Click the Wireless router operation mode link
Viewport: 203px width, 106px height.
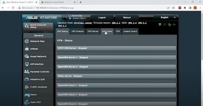[83, 23]
